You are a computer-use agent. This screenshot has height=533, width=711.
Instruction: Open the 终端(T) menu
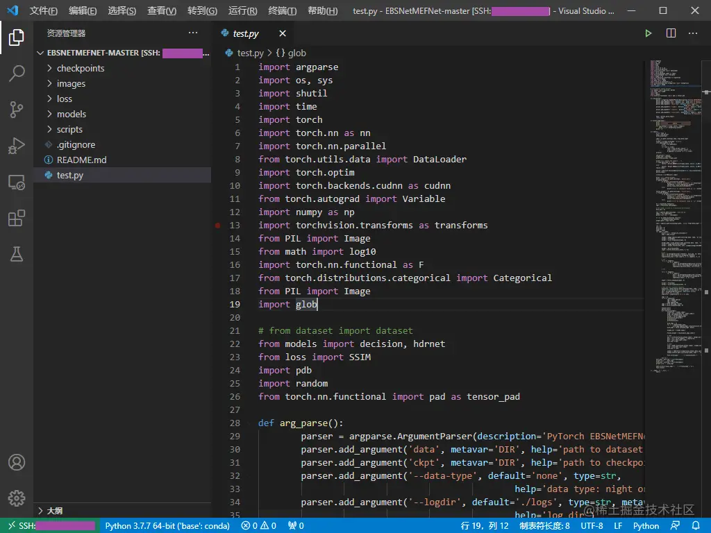[x=282, y=11]
